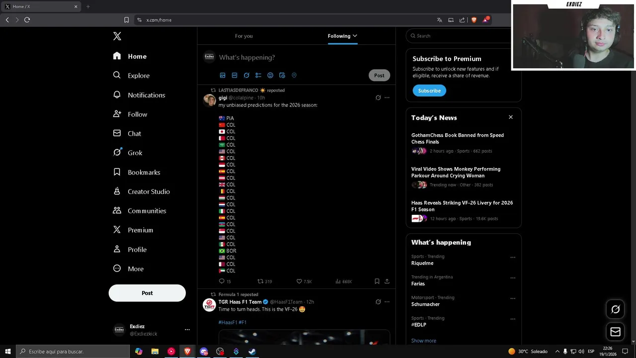
Task: Click the large Post button in the sidebar
Action: (147, 293)
